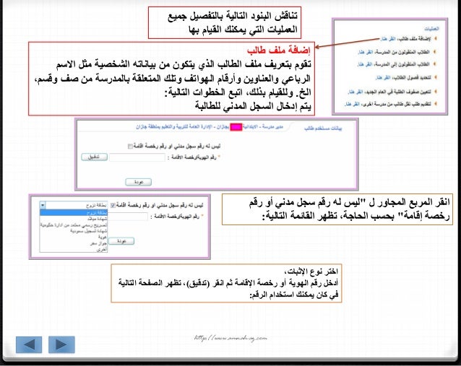The height and width of the screenshot is (366, 461).
Task: Open انقر هنا link for لتحديد فصول الطلاب
Action: [383, 77]
